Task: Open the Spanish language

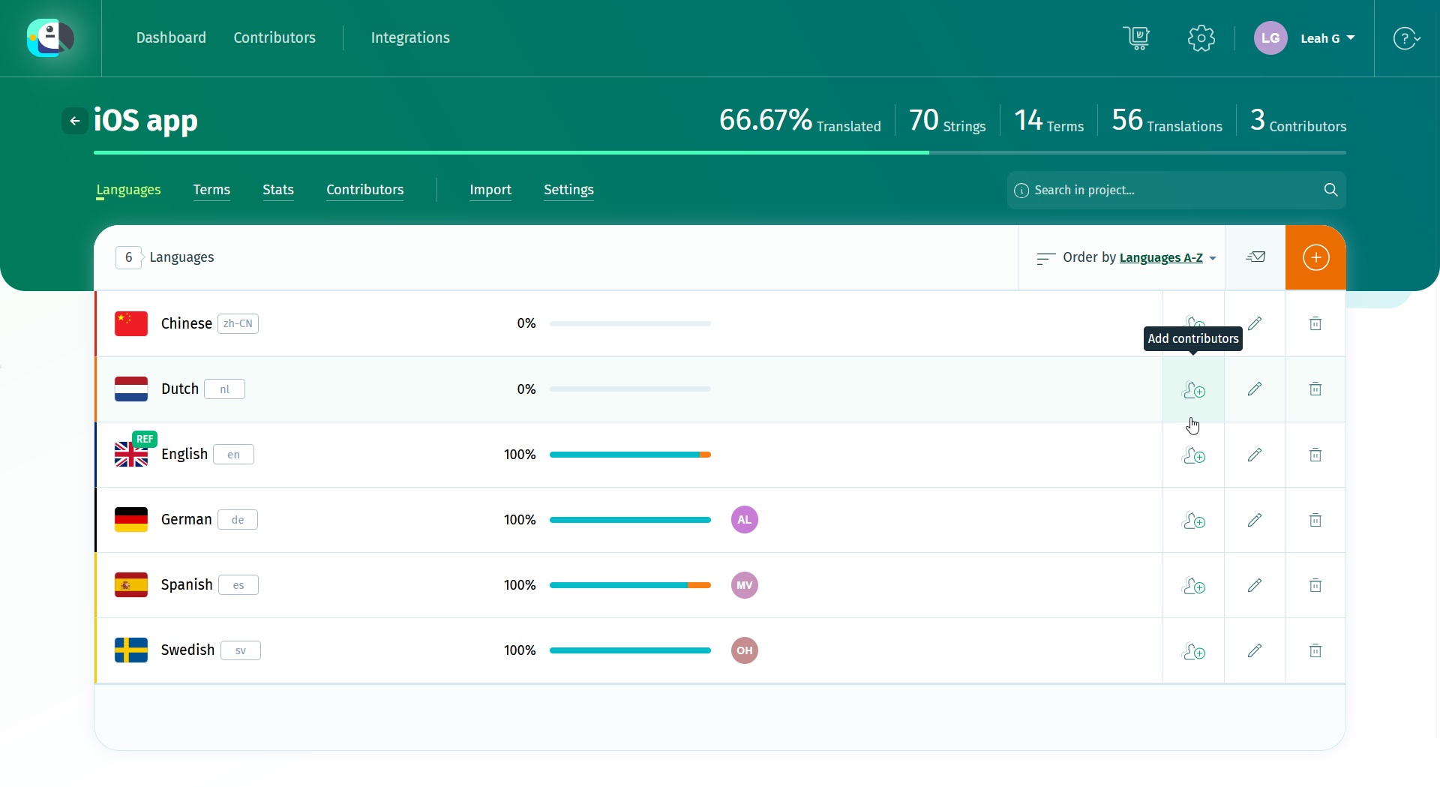Action: pos(187,584)
